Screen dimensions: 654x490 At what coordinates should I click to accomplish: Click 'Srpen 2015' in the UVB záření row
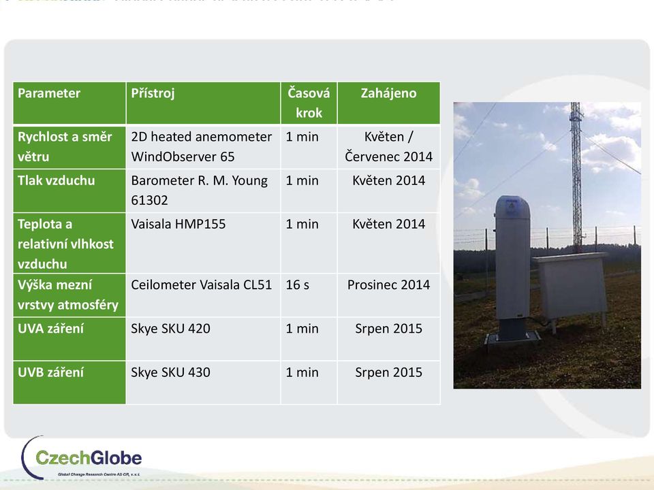click(x=389, y=382)
